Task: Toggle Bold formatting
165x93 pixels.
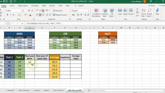Action: pyautogui.click(x=7, y=15)
